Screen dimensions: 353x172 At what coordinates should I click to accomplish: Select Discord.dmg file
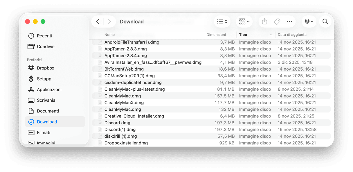(211, 123)
